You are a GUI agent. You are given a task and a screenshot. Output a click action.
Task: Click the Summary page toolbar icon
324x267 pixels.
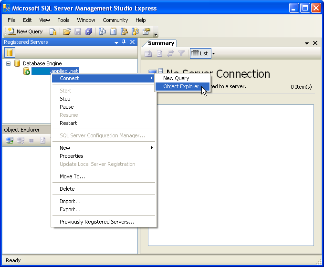tap(113, 31)
